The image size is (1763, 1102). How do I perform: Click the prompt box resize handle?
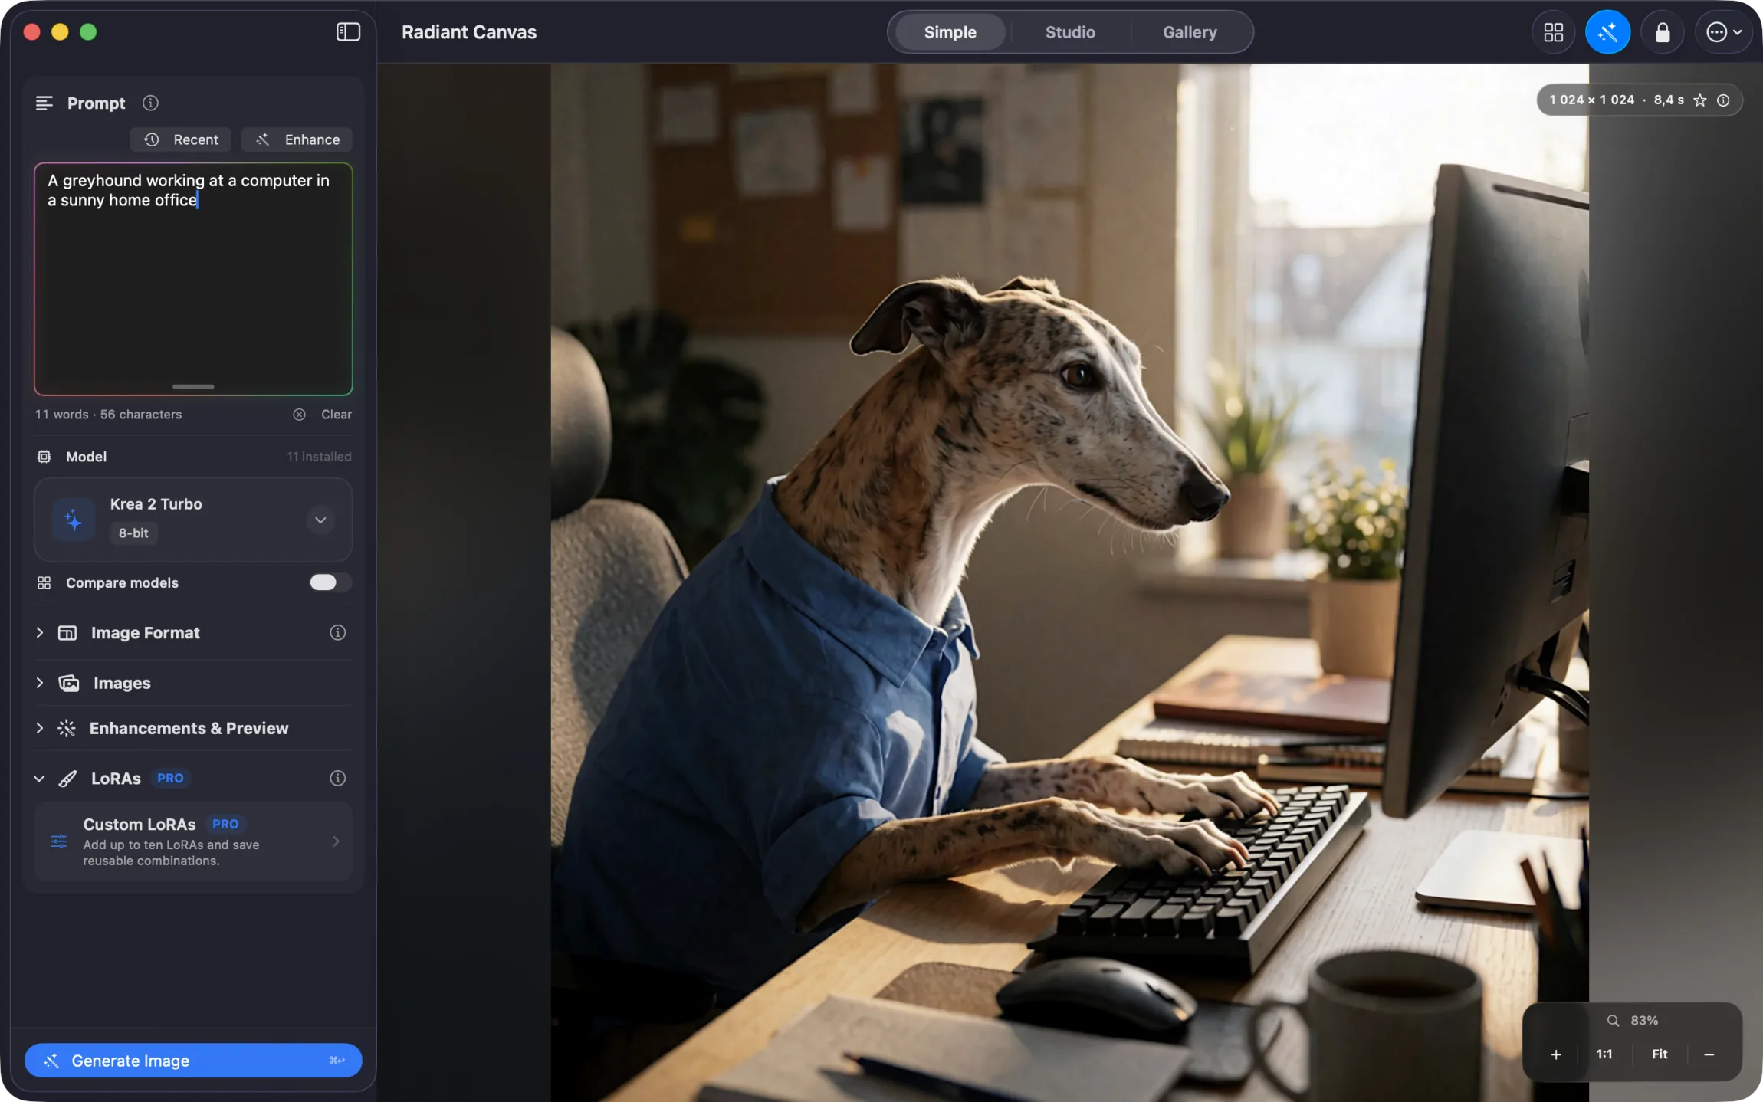[193, 387]
